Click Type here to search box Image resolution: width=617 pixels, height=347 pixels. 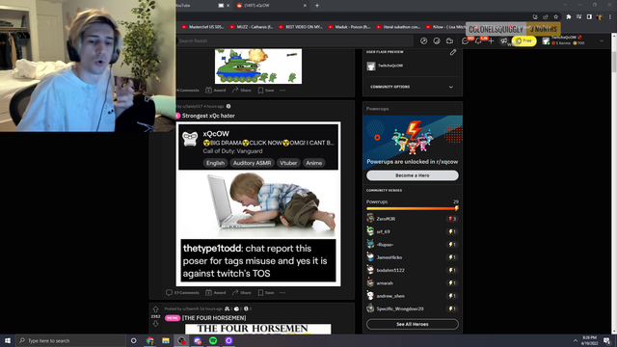pos(70,340)
